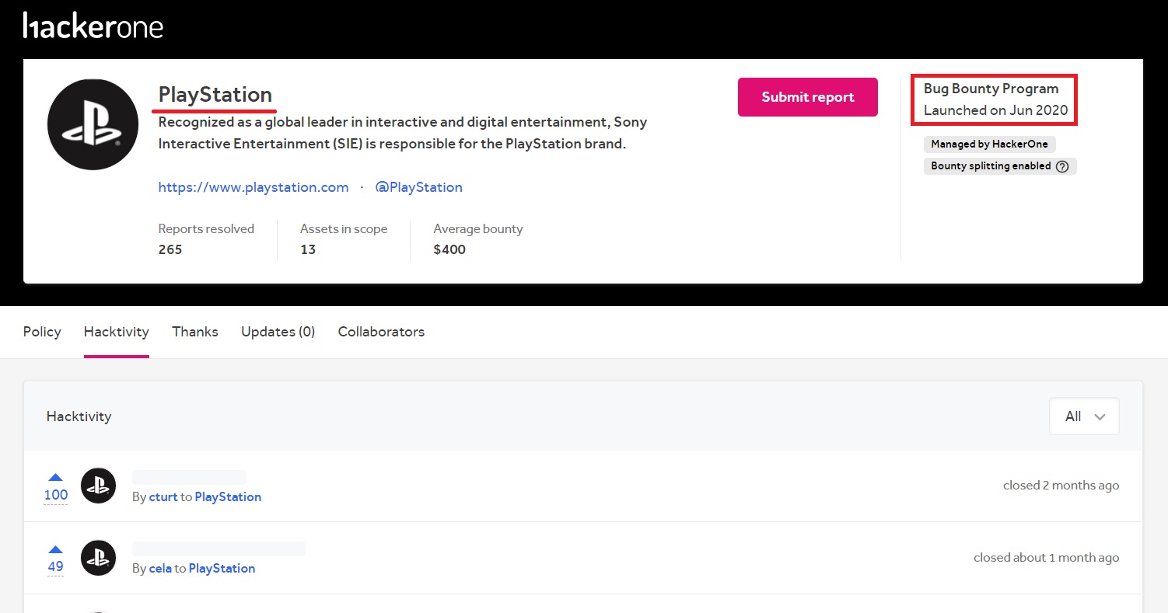
Task: Open cturt's hacker profile link
Action: [163, 497]
